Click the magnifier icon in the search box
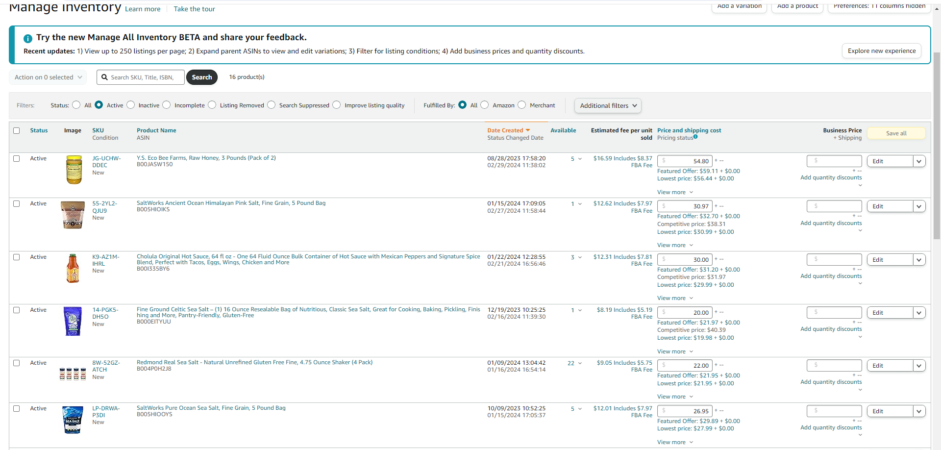The height and width of the screenshot is (450, 941). tap(104, 77)
